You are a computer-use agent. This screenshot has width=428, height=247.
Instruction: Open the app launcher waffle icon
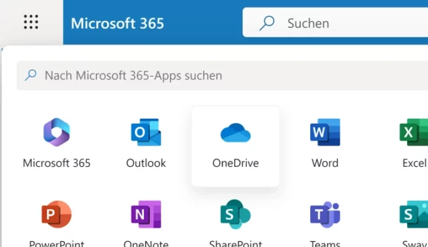coord(31,22)
